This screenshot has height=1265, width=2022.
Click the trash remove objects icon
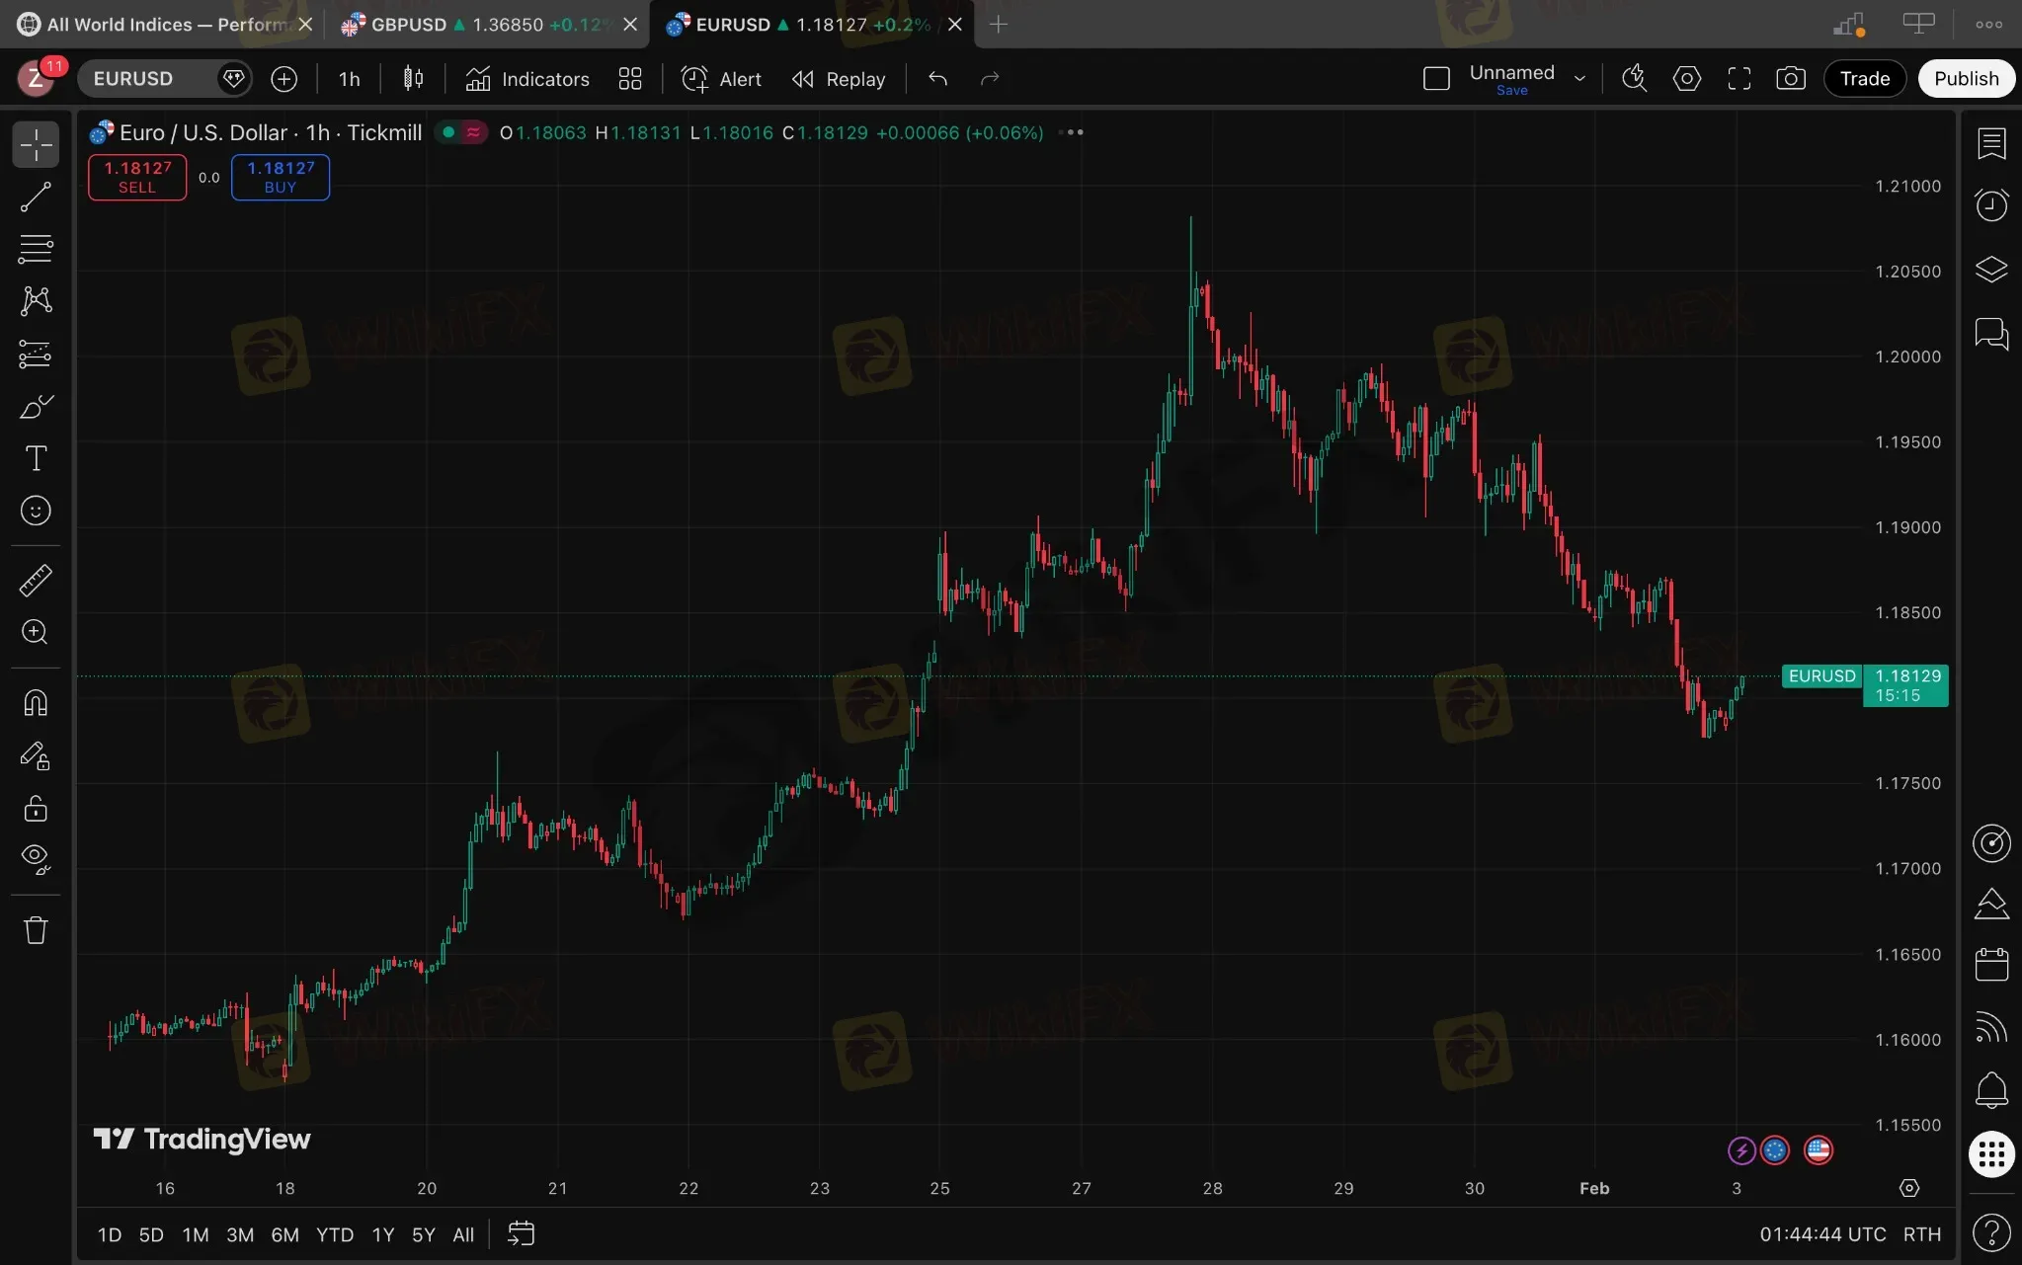[x=36, y=930]
